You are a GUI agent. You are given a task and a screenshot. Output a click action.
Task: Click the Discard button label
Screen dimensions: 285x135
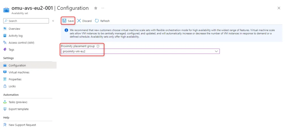pos(87,21)
